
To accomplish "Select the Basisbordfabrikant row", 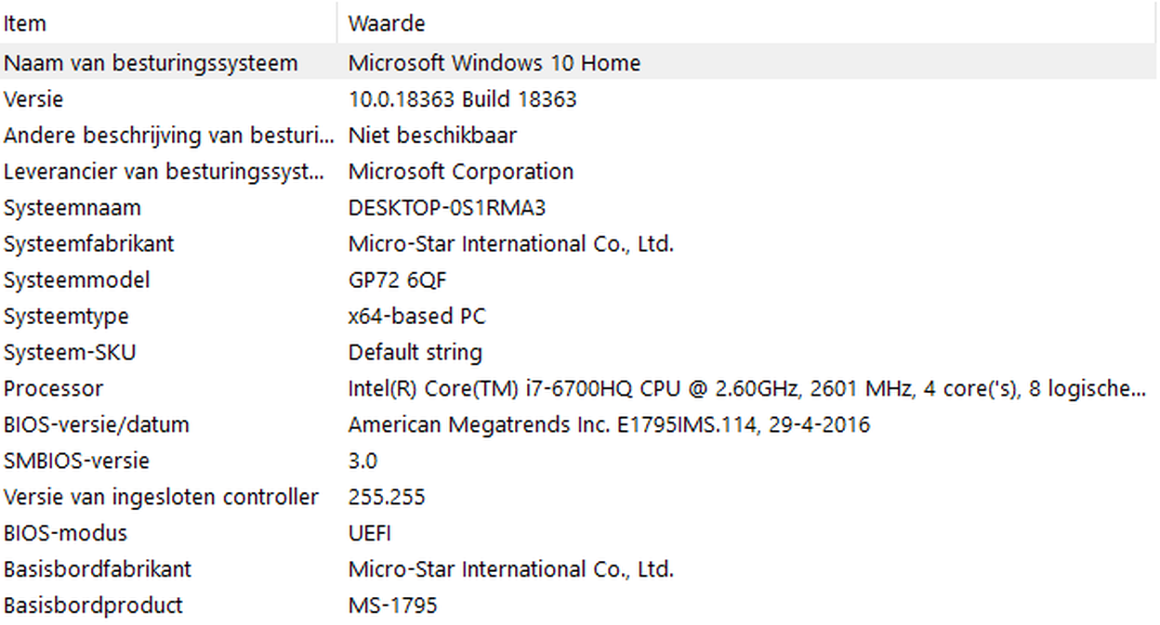I will (x=578, y=569).
